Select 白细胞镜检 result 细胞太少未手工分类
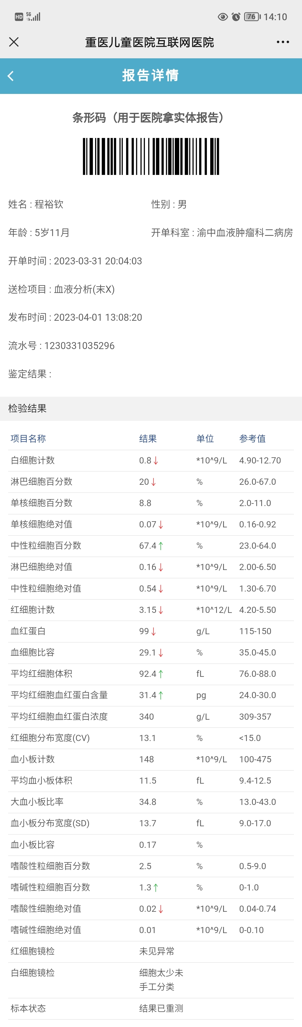Image resolution: width=302 pixels, height=1027 pixels. tap(161, 980)
